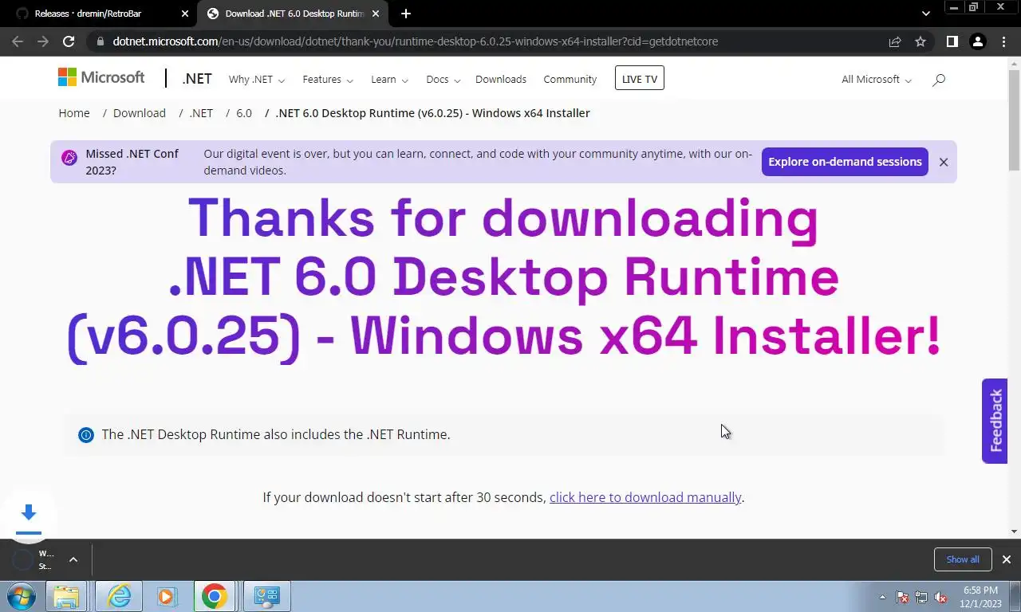This screenshot has width=1021, height=612.
Task: Go to Home breadcrumb
Action: (74, 113)
